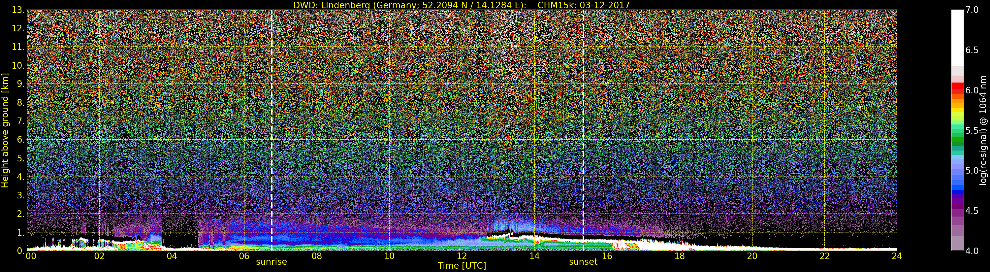Click the "24" time axis tick label
The height and width of the screenshot is (272, 990).
(x=897, y=256)
